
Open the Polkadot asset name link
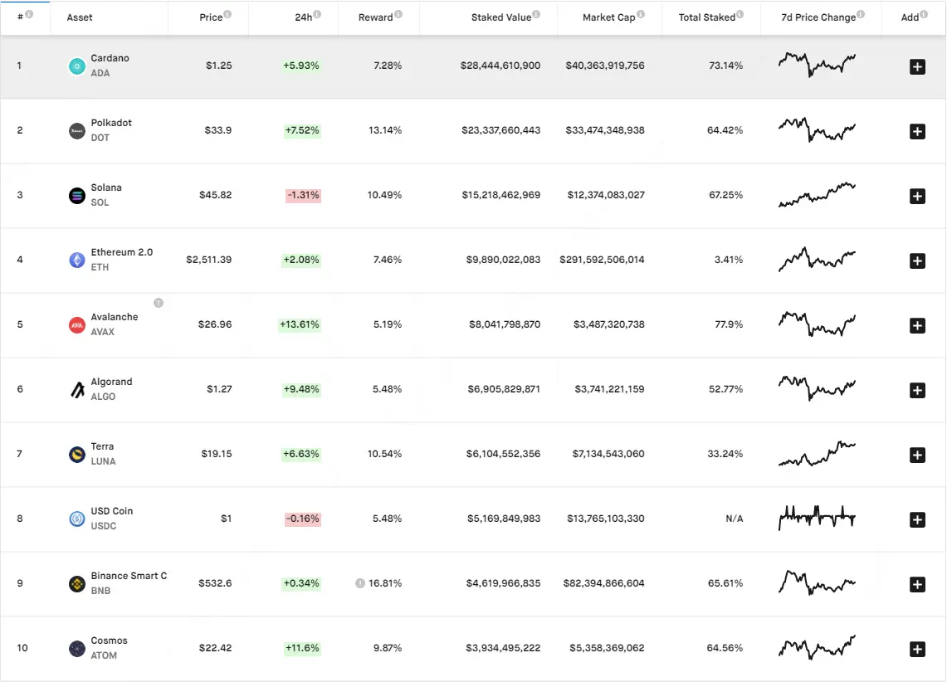pos(111,123)
